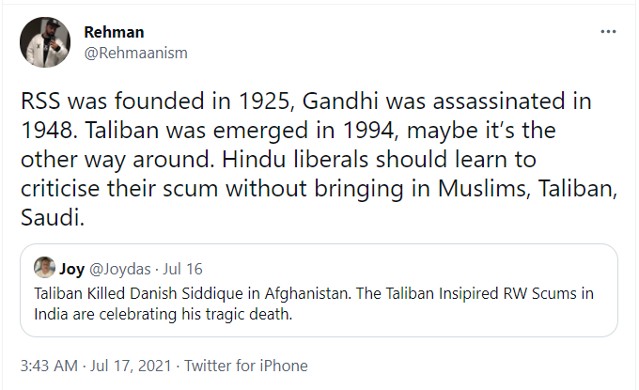
Task: Click 'Taliban Insipired RW Scums' in the quote
Action: [470, 293]
